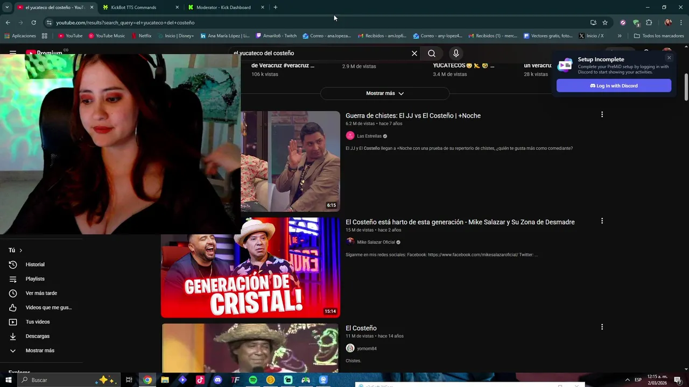689x387 pixels.
Task: Click Log In with Discord button
Action: (614, 86)
